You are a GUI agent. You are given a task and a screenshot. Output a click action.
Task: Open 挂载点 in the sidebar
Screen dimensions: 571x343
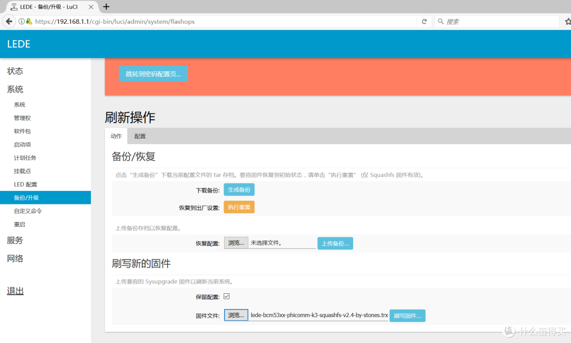[x=22, y=171]
